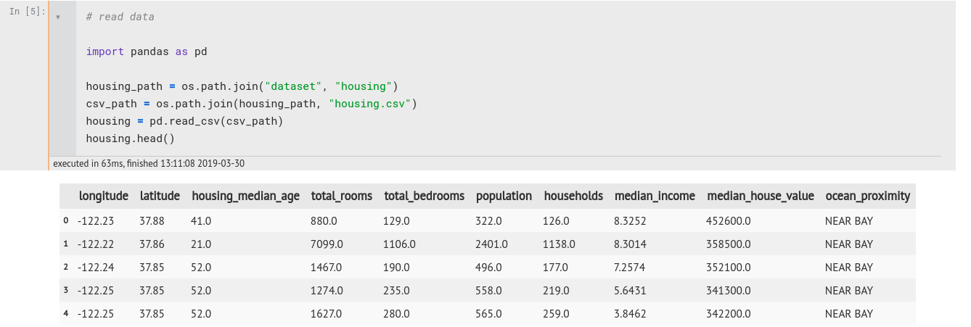Image resolution: width=971 pixels, height=327 pixels.
Task: Click the 452600.0 median house value cell
Action: click(x=729, y=221)
